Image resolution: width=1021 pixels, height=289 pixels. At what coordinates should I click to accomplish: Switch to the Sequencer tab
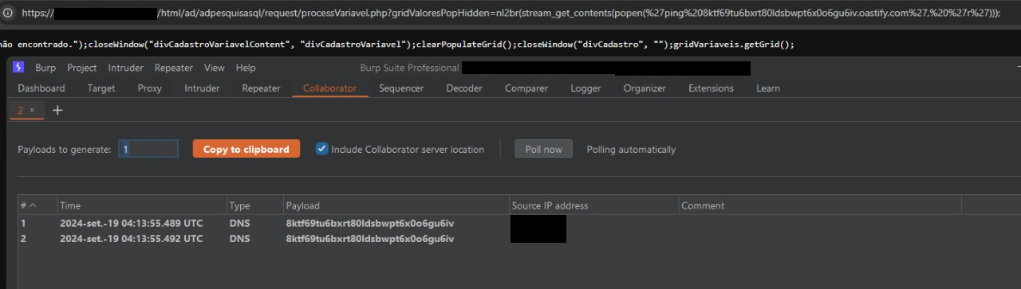pyautogui.click(x=401, y=88)
